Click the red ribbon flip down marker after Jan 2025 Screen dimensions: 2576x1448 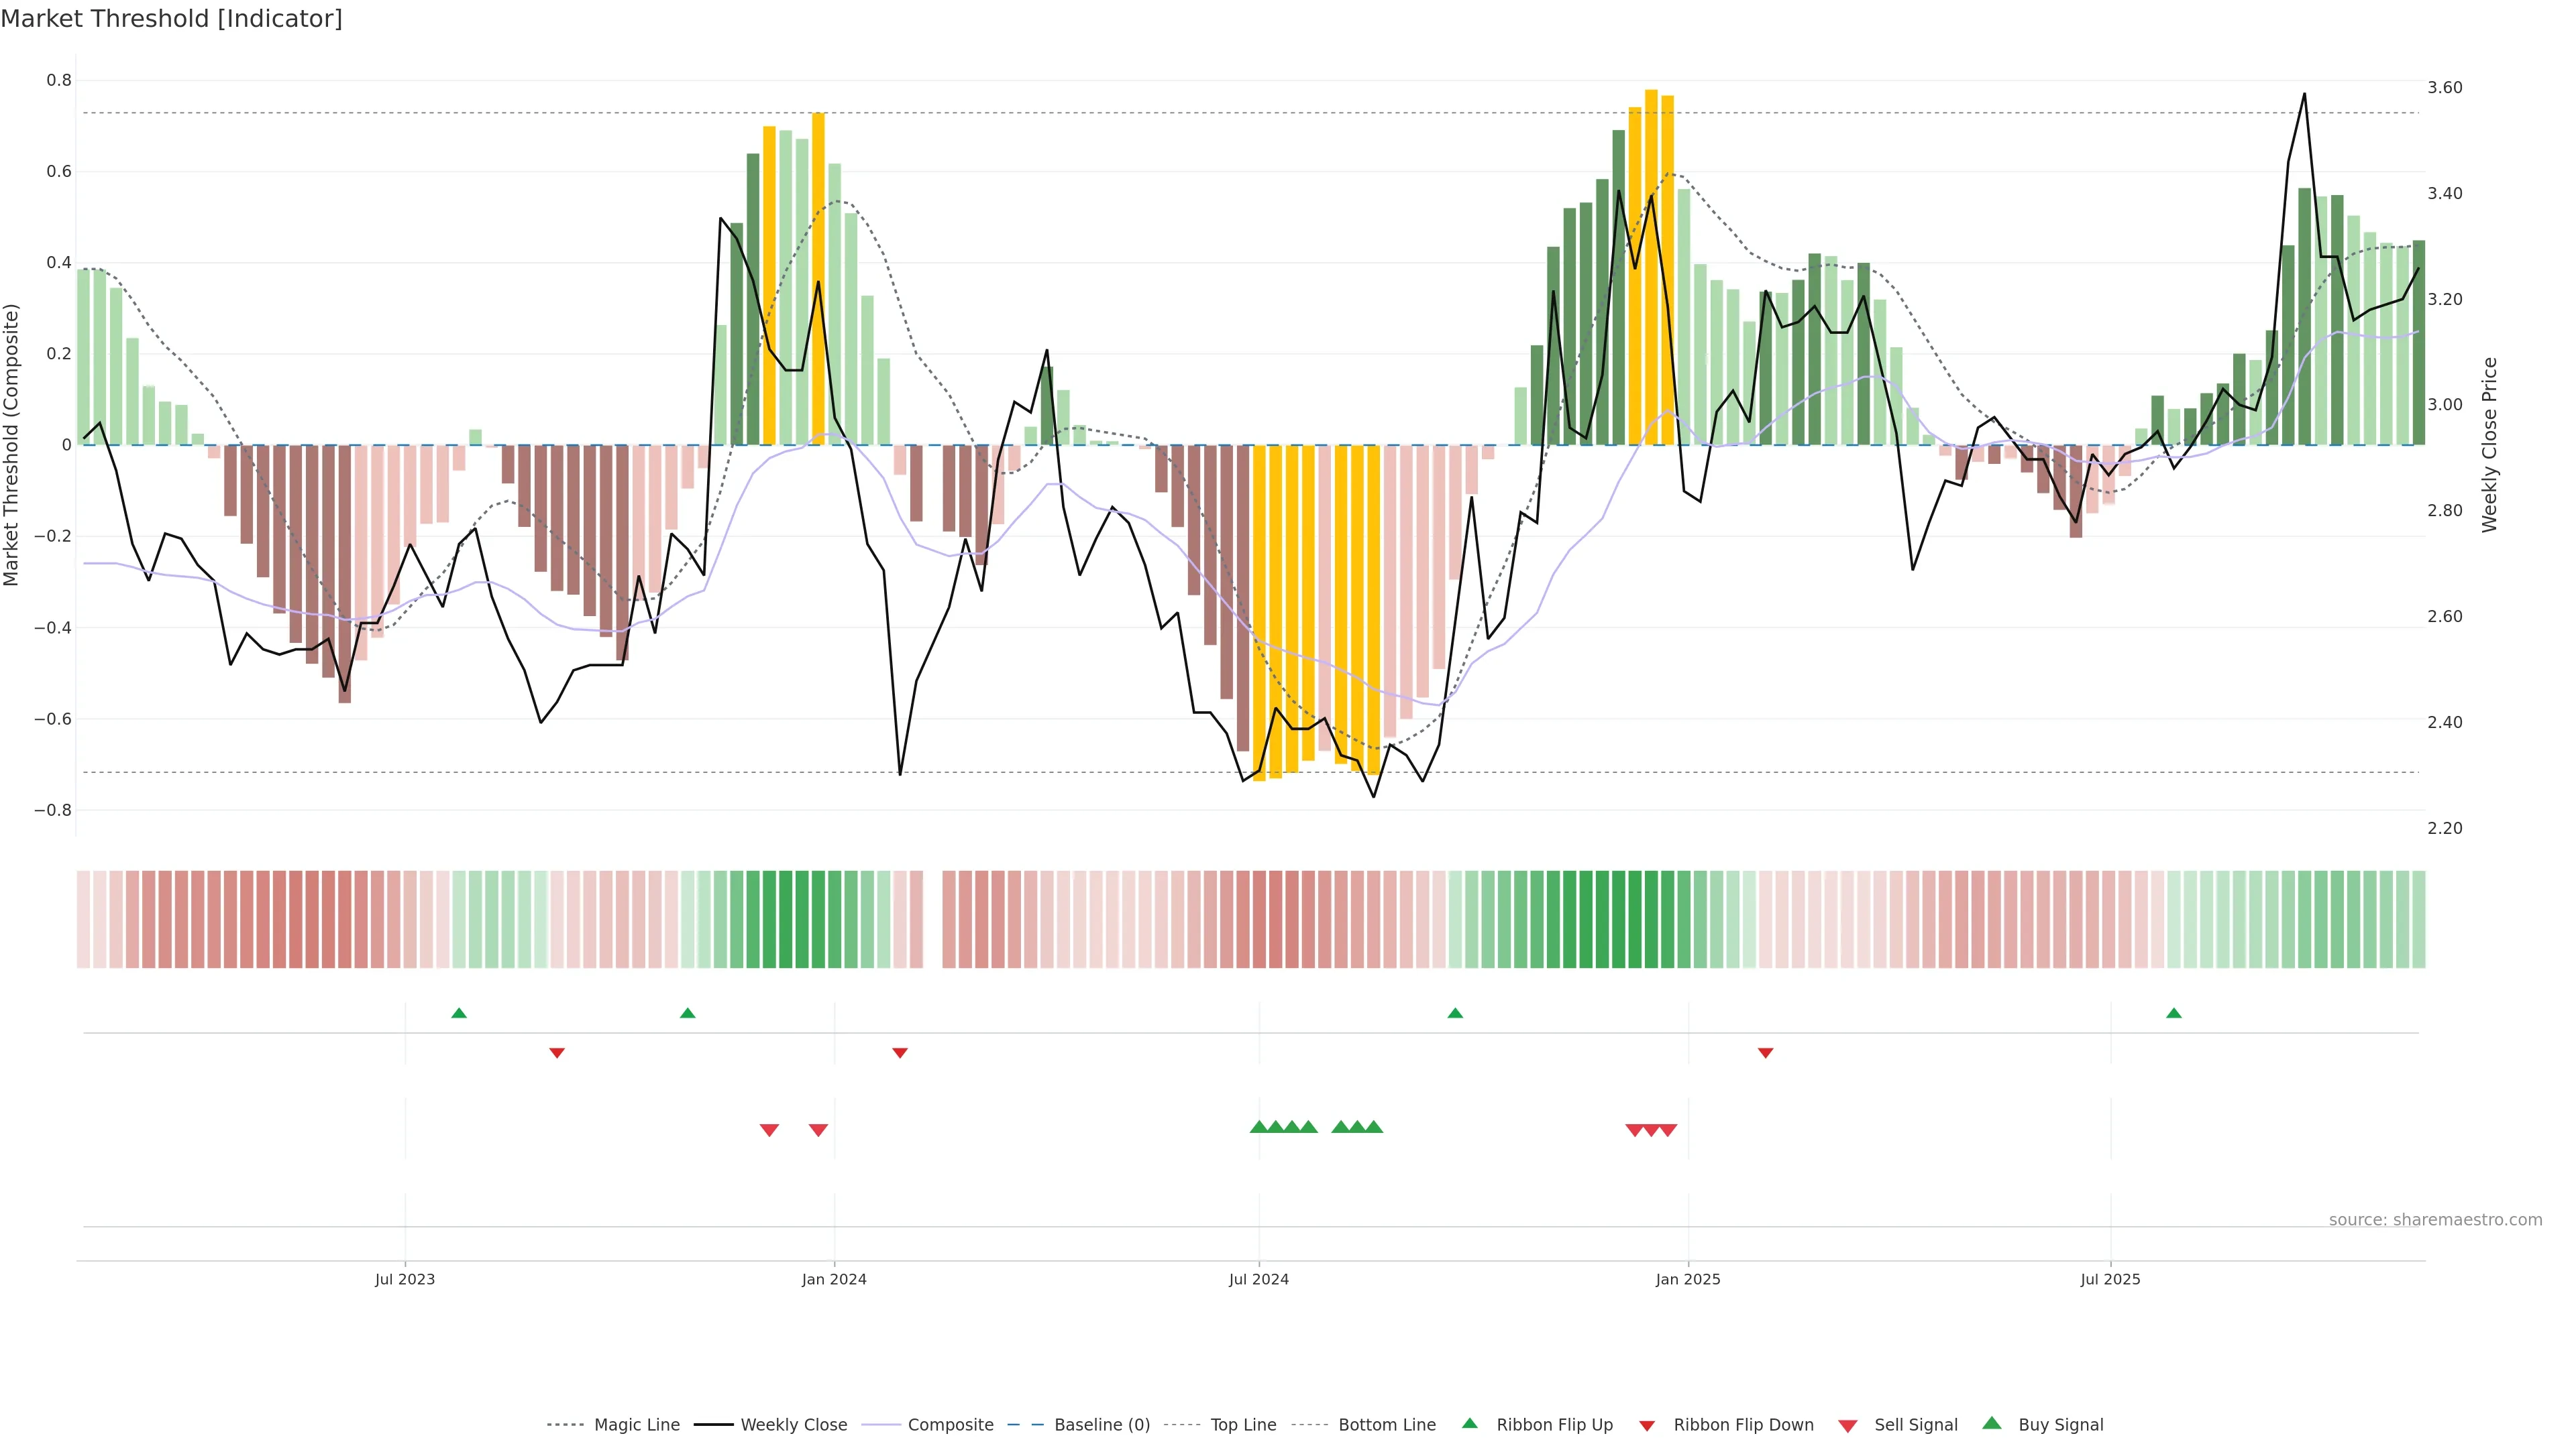click(1765, 1052)
